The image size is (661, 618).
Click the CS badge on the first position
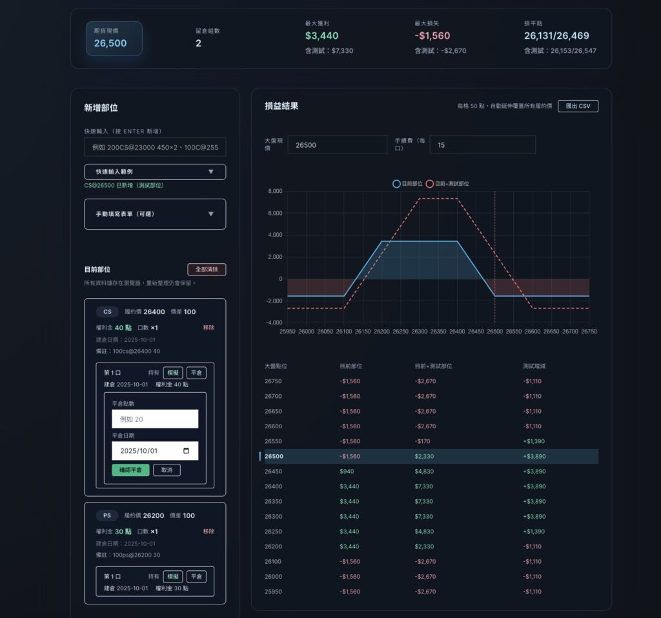click(107, 312)
